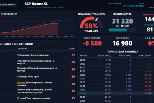Click the ПРИЧИНА column header

(22, 49)
